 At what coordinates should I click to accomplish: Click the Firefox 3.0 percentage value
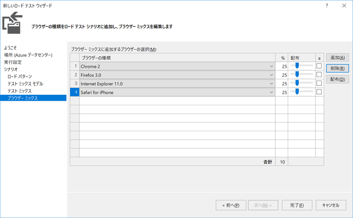(284, 75)
